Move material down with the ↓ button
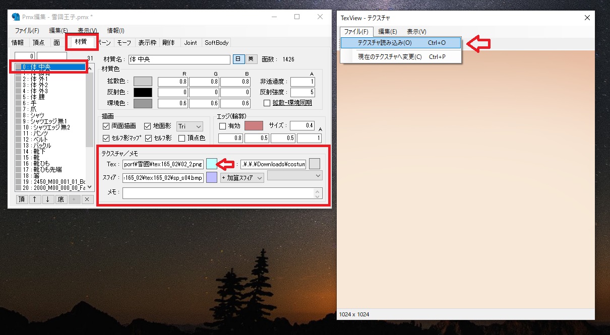610x335 pixels. click(48, 199)
